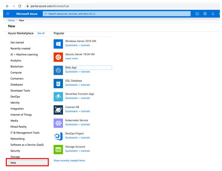This screenshot has width=222, height=171.
Task: Click the Ubuntu Server 18.04 VM icon
Action: click(x=58, y=57)
